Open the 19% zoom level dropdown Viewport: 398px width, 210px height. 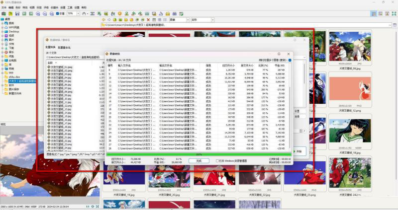tap(78, 14)
